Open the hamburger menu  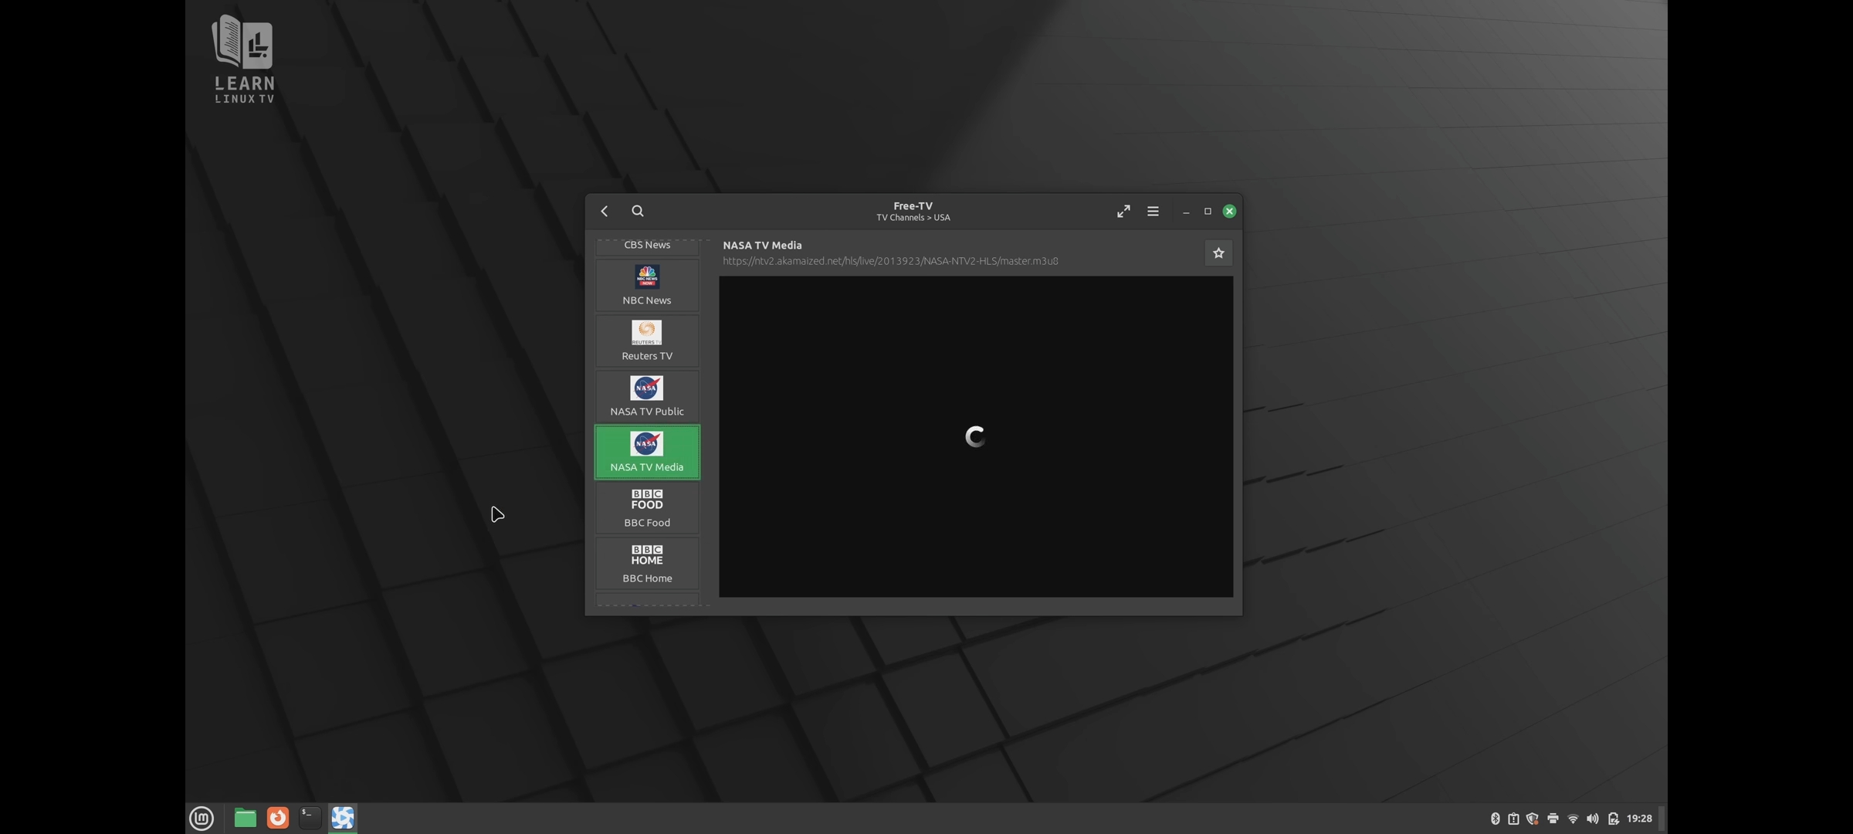pyautogui.click(x=1153, y=211)
